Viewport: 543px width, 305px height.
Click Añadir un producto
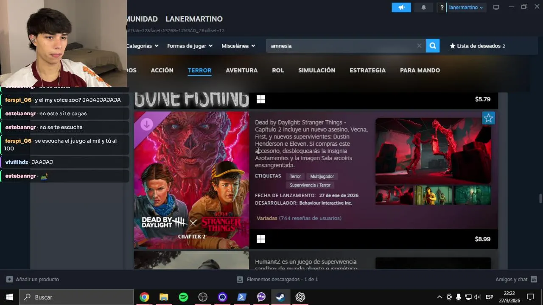click(x=33, y=280)
